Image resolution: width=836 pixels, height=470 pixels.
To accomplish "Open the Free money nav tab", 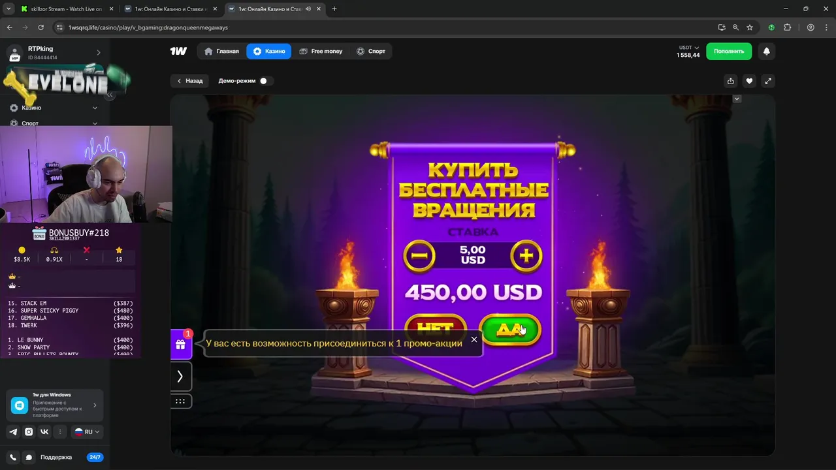I will [x=321, y=51].
